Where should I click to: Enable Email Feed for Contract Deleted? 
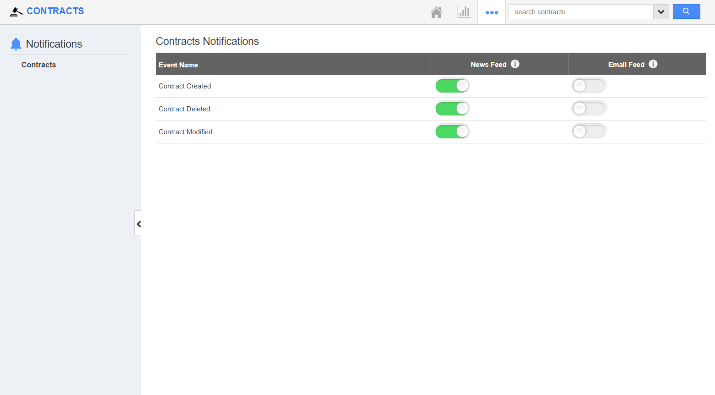tap(589, 109)
